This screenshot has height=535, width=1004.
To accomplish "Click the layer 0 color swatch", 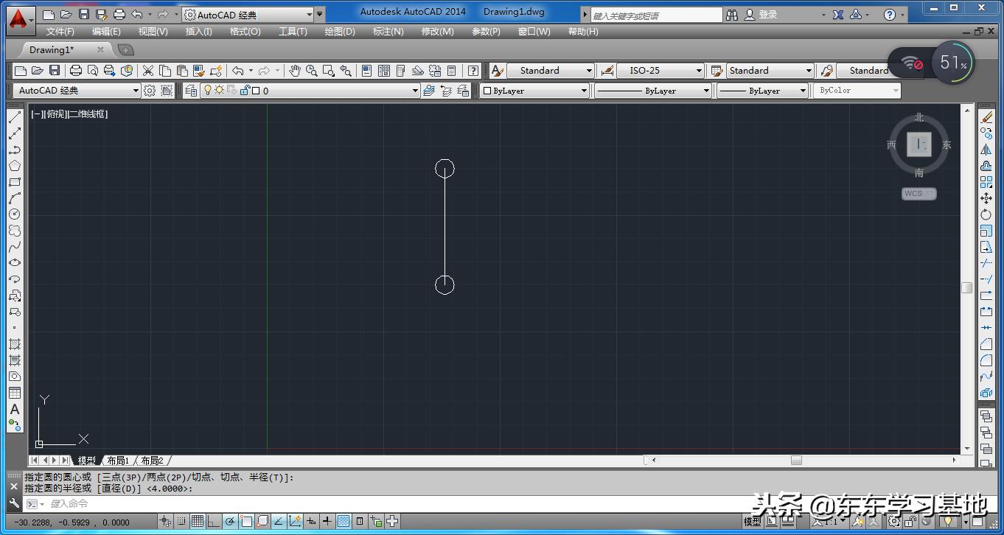I will point(256,91).
